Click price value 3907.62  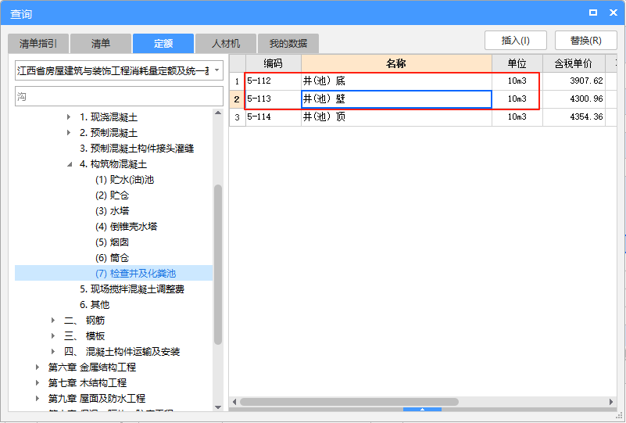click(586, 81)
